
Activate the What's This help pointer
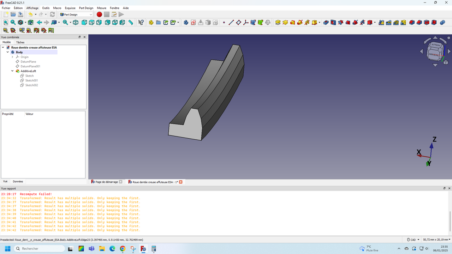pos(141,23)
